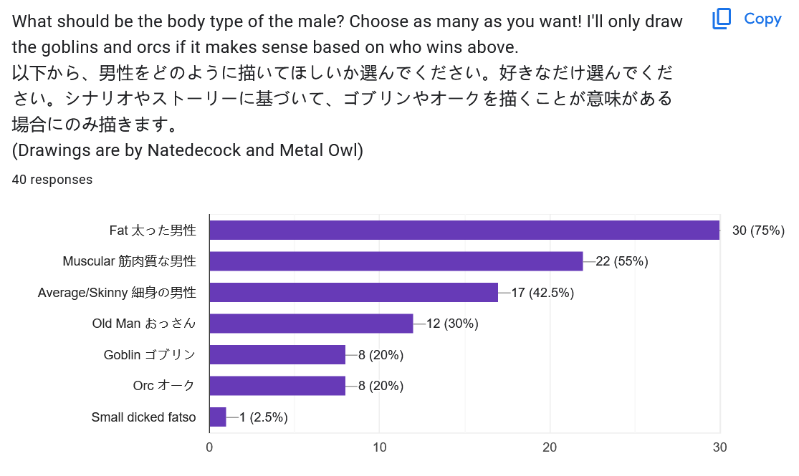
Task: Click the Orc category label
Action: pos(164,386)
